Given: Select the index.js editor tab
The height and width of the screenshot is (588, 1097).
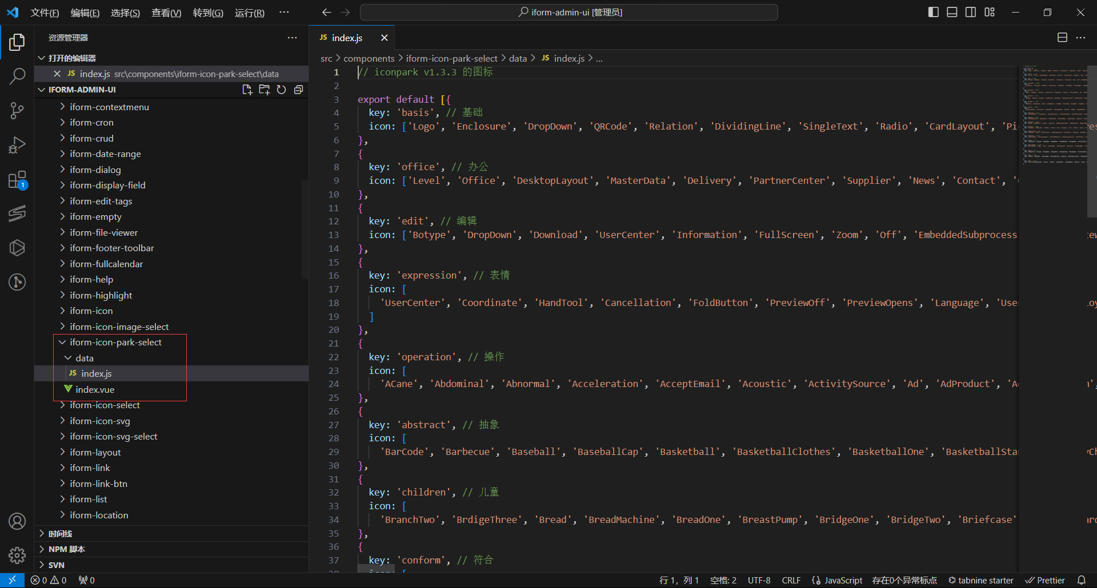Looking at the screenshot, I should coord(347,38).
